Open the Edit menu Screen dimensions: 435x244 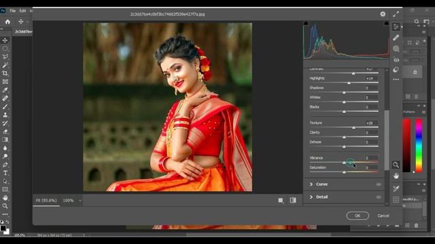[x=22, y=11]
